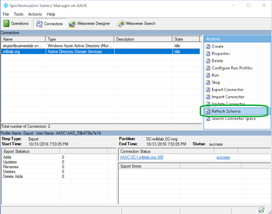This screenshot has height=214, width=272.
Task: Click the Export Errors column header
Action: point(149,166)
